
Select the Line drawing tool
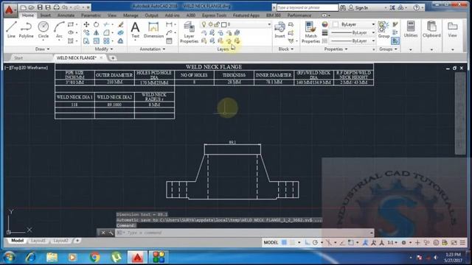coord(11,29)
